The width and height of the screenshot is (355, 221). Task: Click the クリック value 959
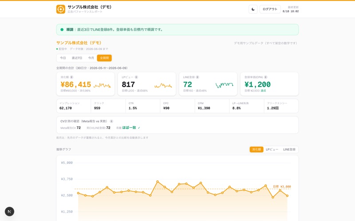click(x=97, y=108)
